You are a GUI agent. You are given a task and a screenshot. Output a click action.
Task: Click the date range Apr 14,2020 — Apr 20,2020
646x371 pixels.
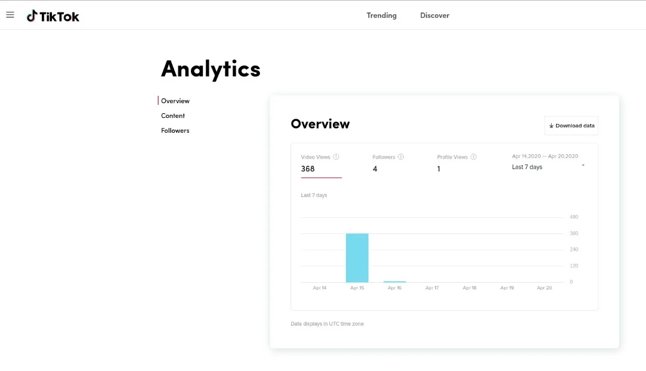click(545, 156)
